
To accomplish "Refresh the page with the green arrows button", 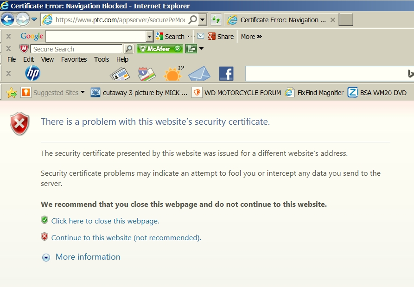I will pyautogui.click(x=216, y=20).
